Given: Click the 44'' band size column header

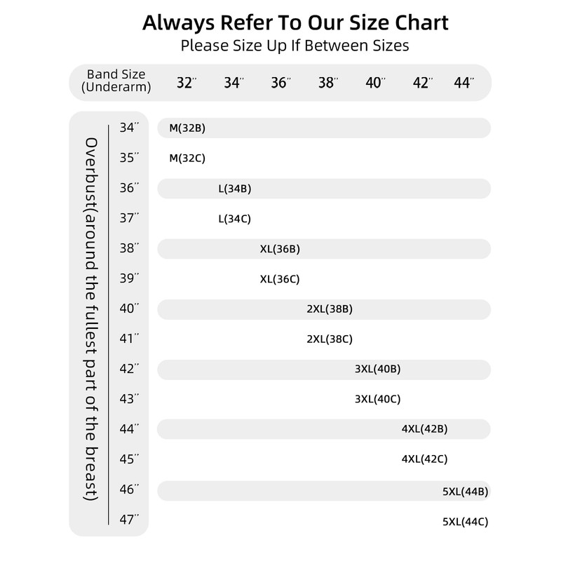Looking at the screenshot, I should tap(464, 83).
